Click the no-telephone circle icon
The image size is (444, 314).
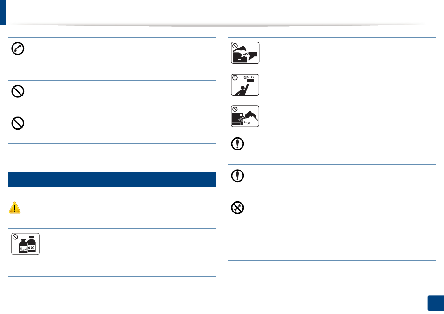point(18,48)
